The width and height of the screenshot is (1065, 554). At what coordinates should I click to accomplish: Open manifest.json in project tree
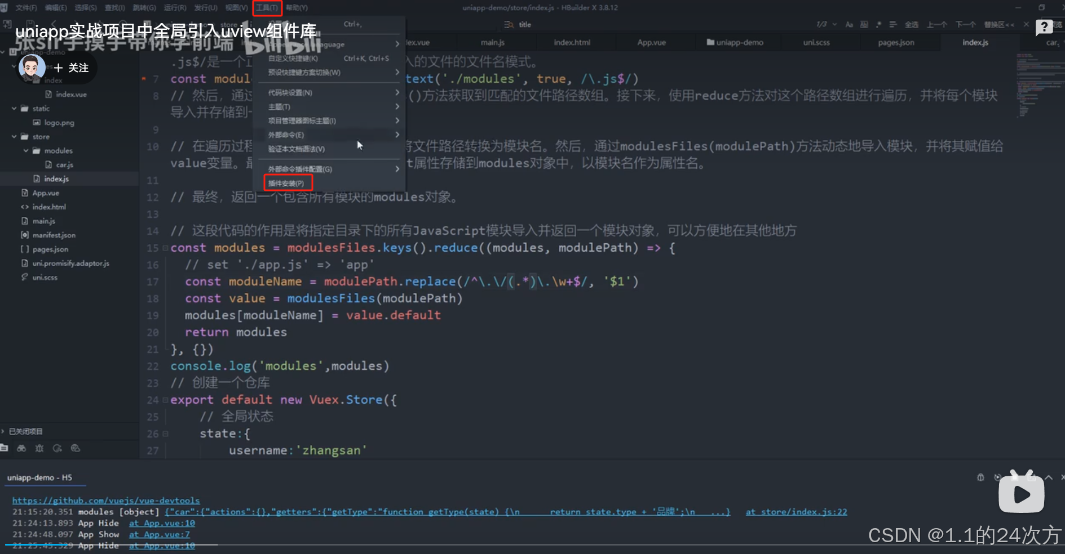(x=54, y=235)
